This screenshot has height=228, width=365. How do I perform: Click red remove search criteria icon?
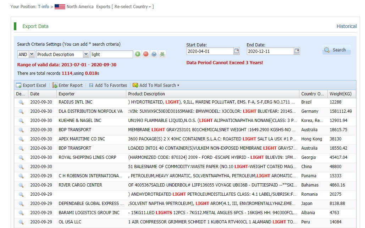pos(146,54)
